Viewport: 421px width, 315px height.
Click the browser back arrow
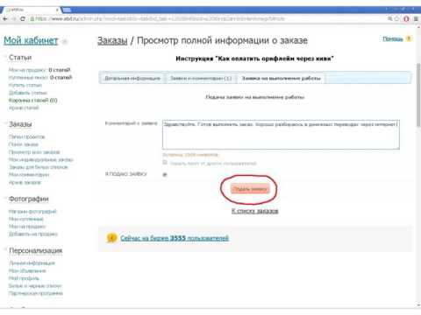pyautogui.click(x=4, y=18)
